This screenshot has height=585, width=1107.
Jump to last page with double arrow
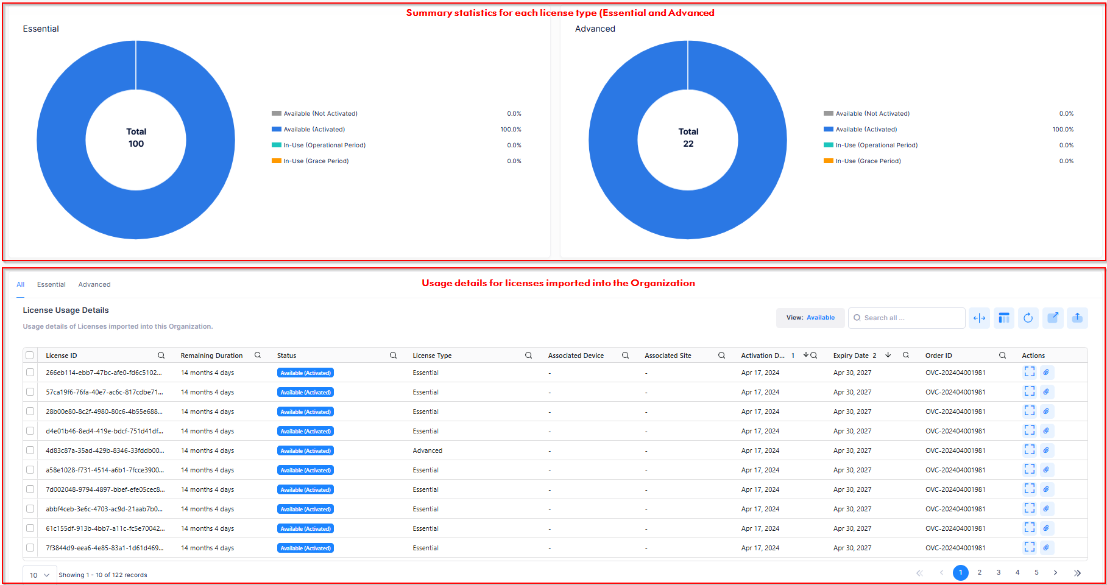pyautogui.click(x=1077, y=573)
